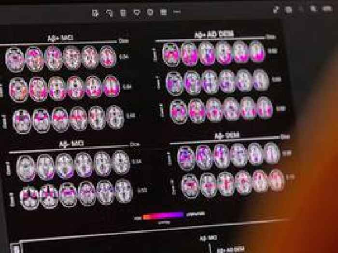Click the round icon, fifth in the top toolbar
Viewport: 338px width, 253px height.
(x=151, y=12)
